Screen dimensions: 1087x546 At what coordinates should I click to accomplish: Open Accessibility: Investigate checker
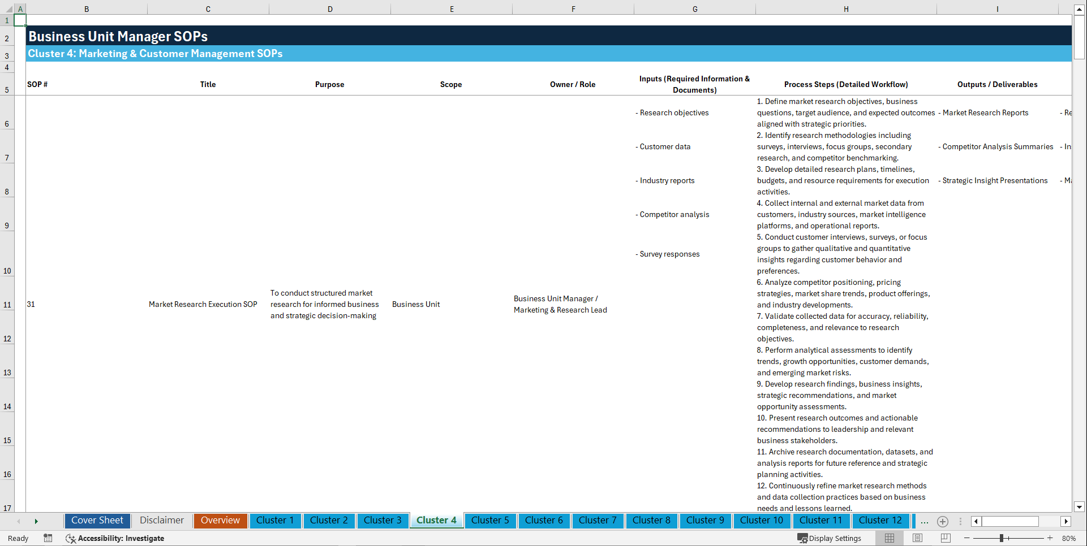115,538
